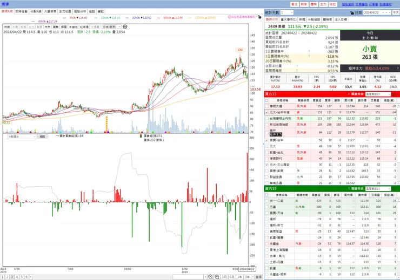Click the 重置 button at bottom right
The image size is (400, 280).
(259, 277)
